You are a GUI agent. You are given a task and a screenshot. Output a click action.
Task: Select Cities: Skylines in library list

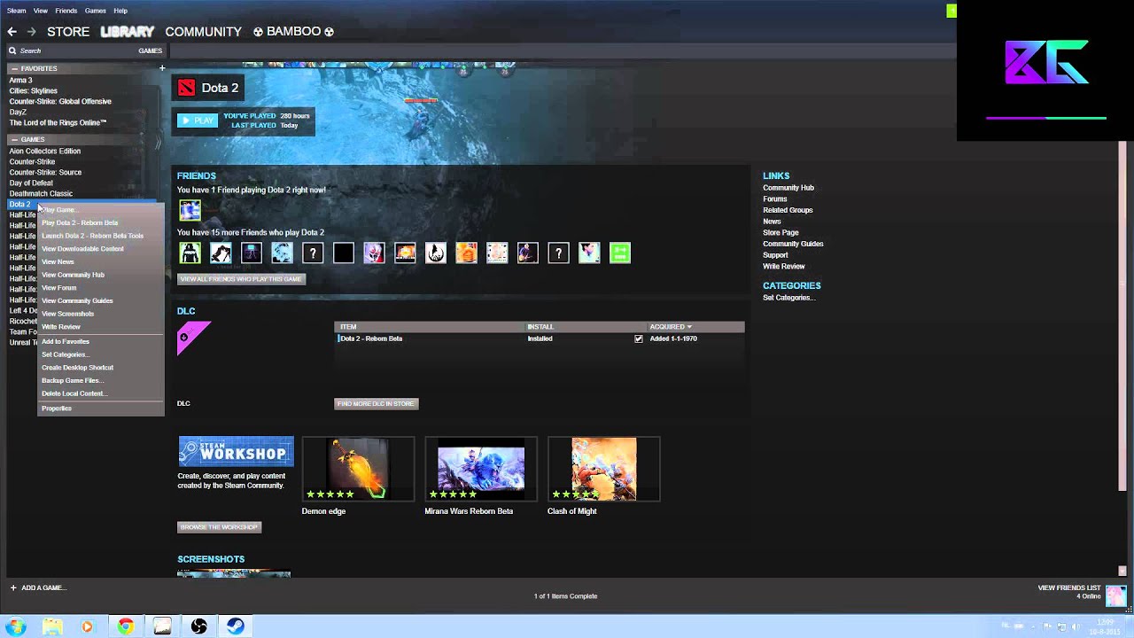tap(33, 91)
